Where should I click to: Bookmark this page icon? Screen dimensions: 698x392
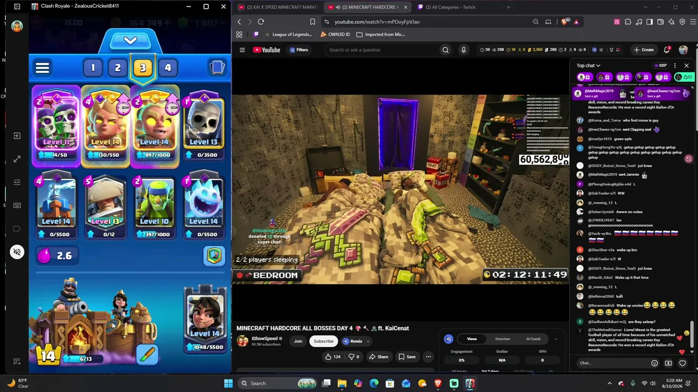(x=312, y=22)
